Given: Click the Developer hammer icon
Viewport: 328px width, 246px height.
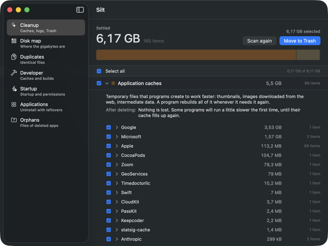Looking at the screenshot, I should (x=14, y=73).
